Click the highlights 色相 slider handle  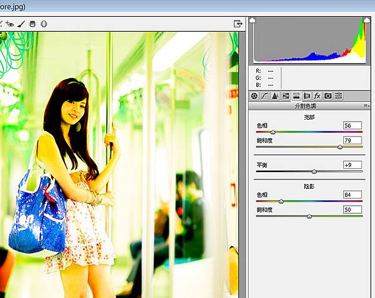click(x=273, y=132)
